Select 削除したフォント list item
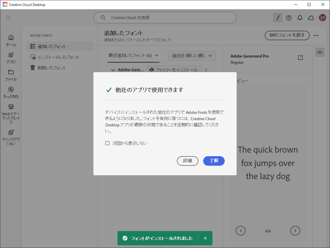330x248 pixels. (60, 68)
